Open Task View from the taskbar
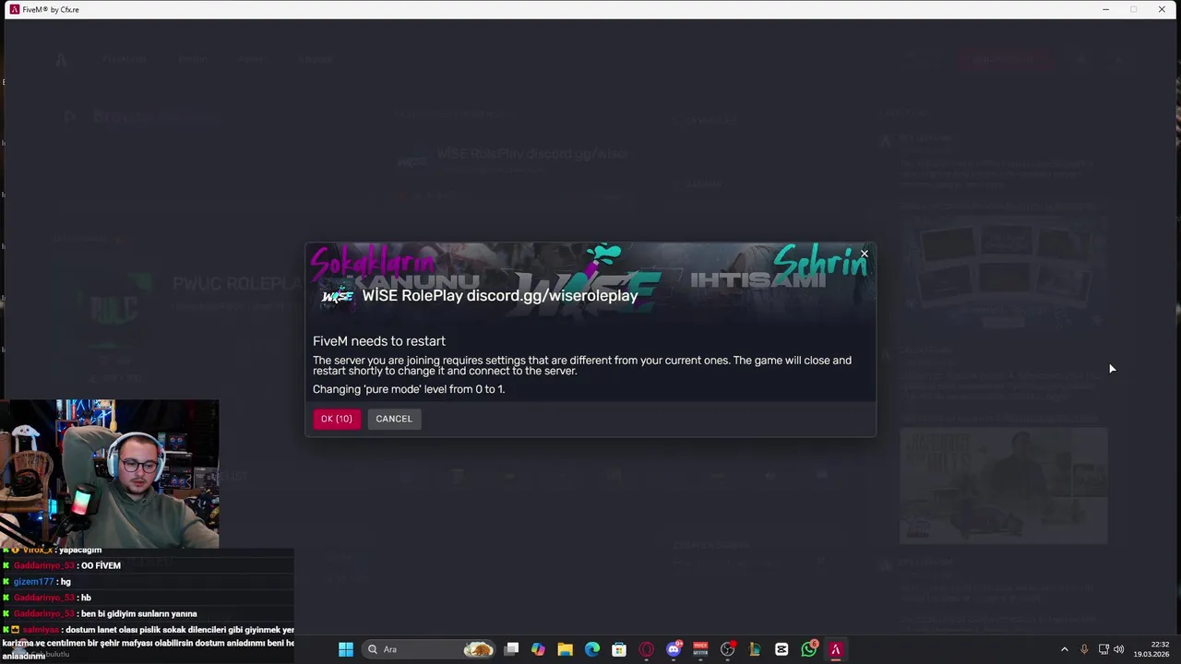This screenshot has width=1181, height=664. tap(512, 649)
